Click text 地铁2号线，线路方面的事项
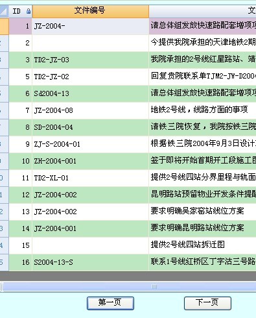Image resolution: width=256 pixels, height=318 pixels. 199,110
